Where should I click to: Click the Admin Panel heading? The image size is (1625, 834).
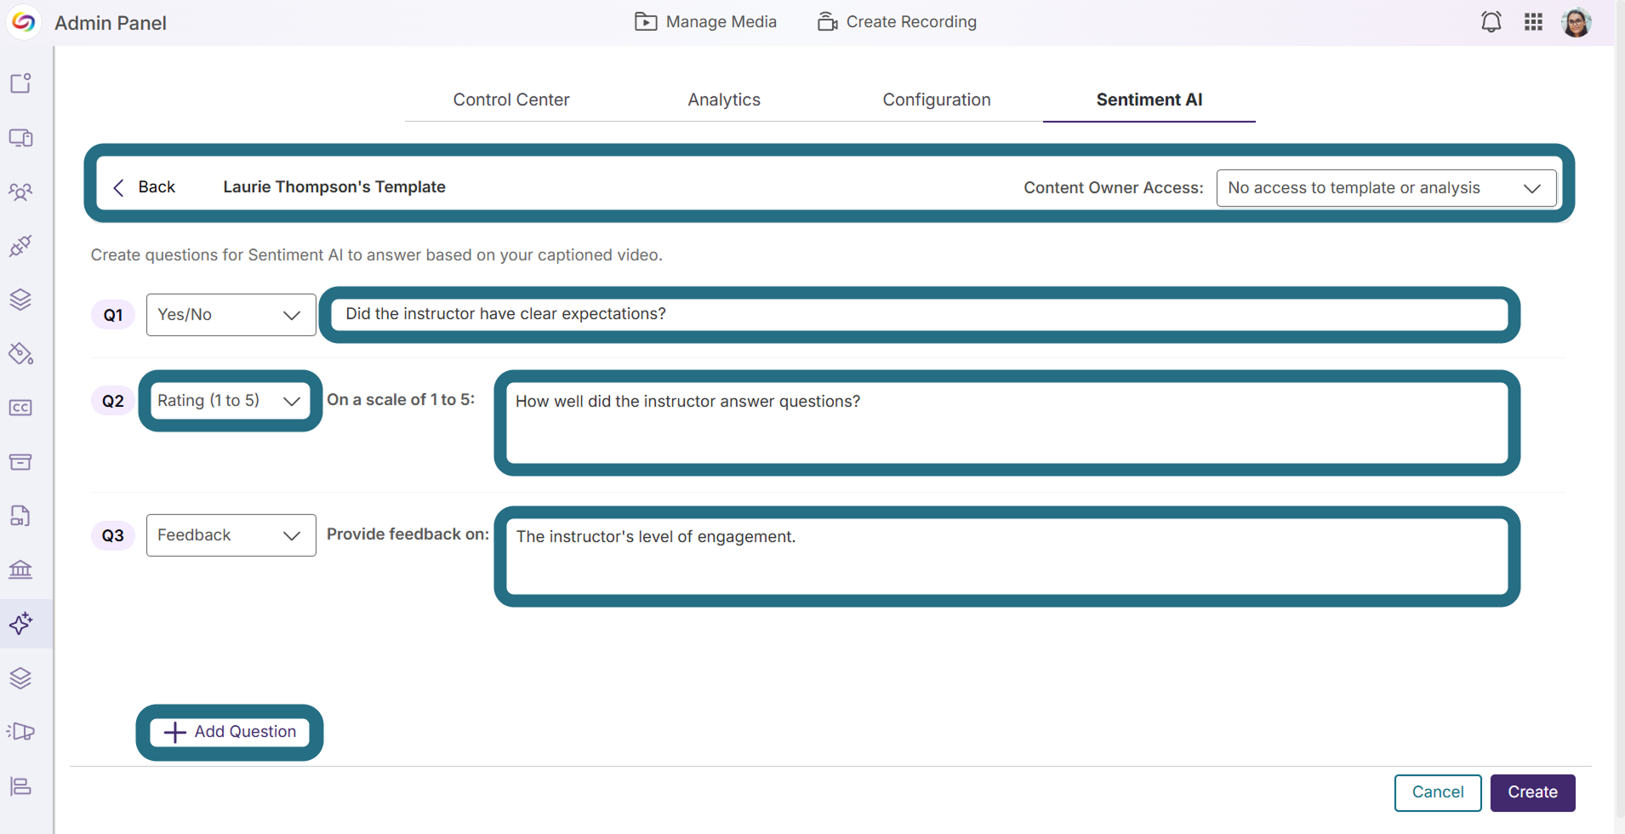coord(111,23)
